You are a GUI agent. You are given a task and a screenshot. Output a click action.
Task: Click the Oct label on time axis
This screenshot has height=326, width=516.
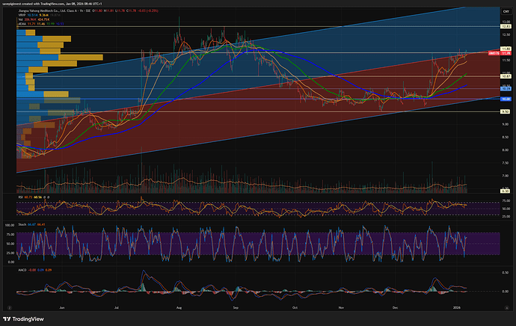point(295,307)
